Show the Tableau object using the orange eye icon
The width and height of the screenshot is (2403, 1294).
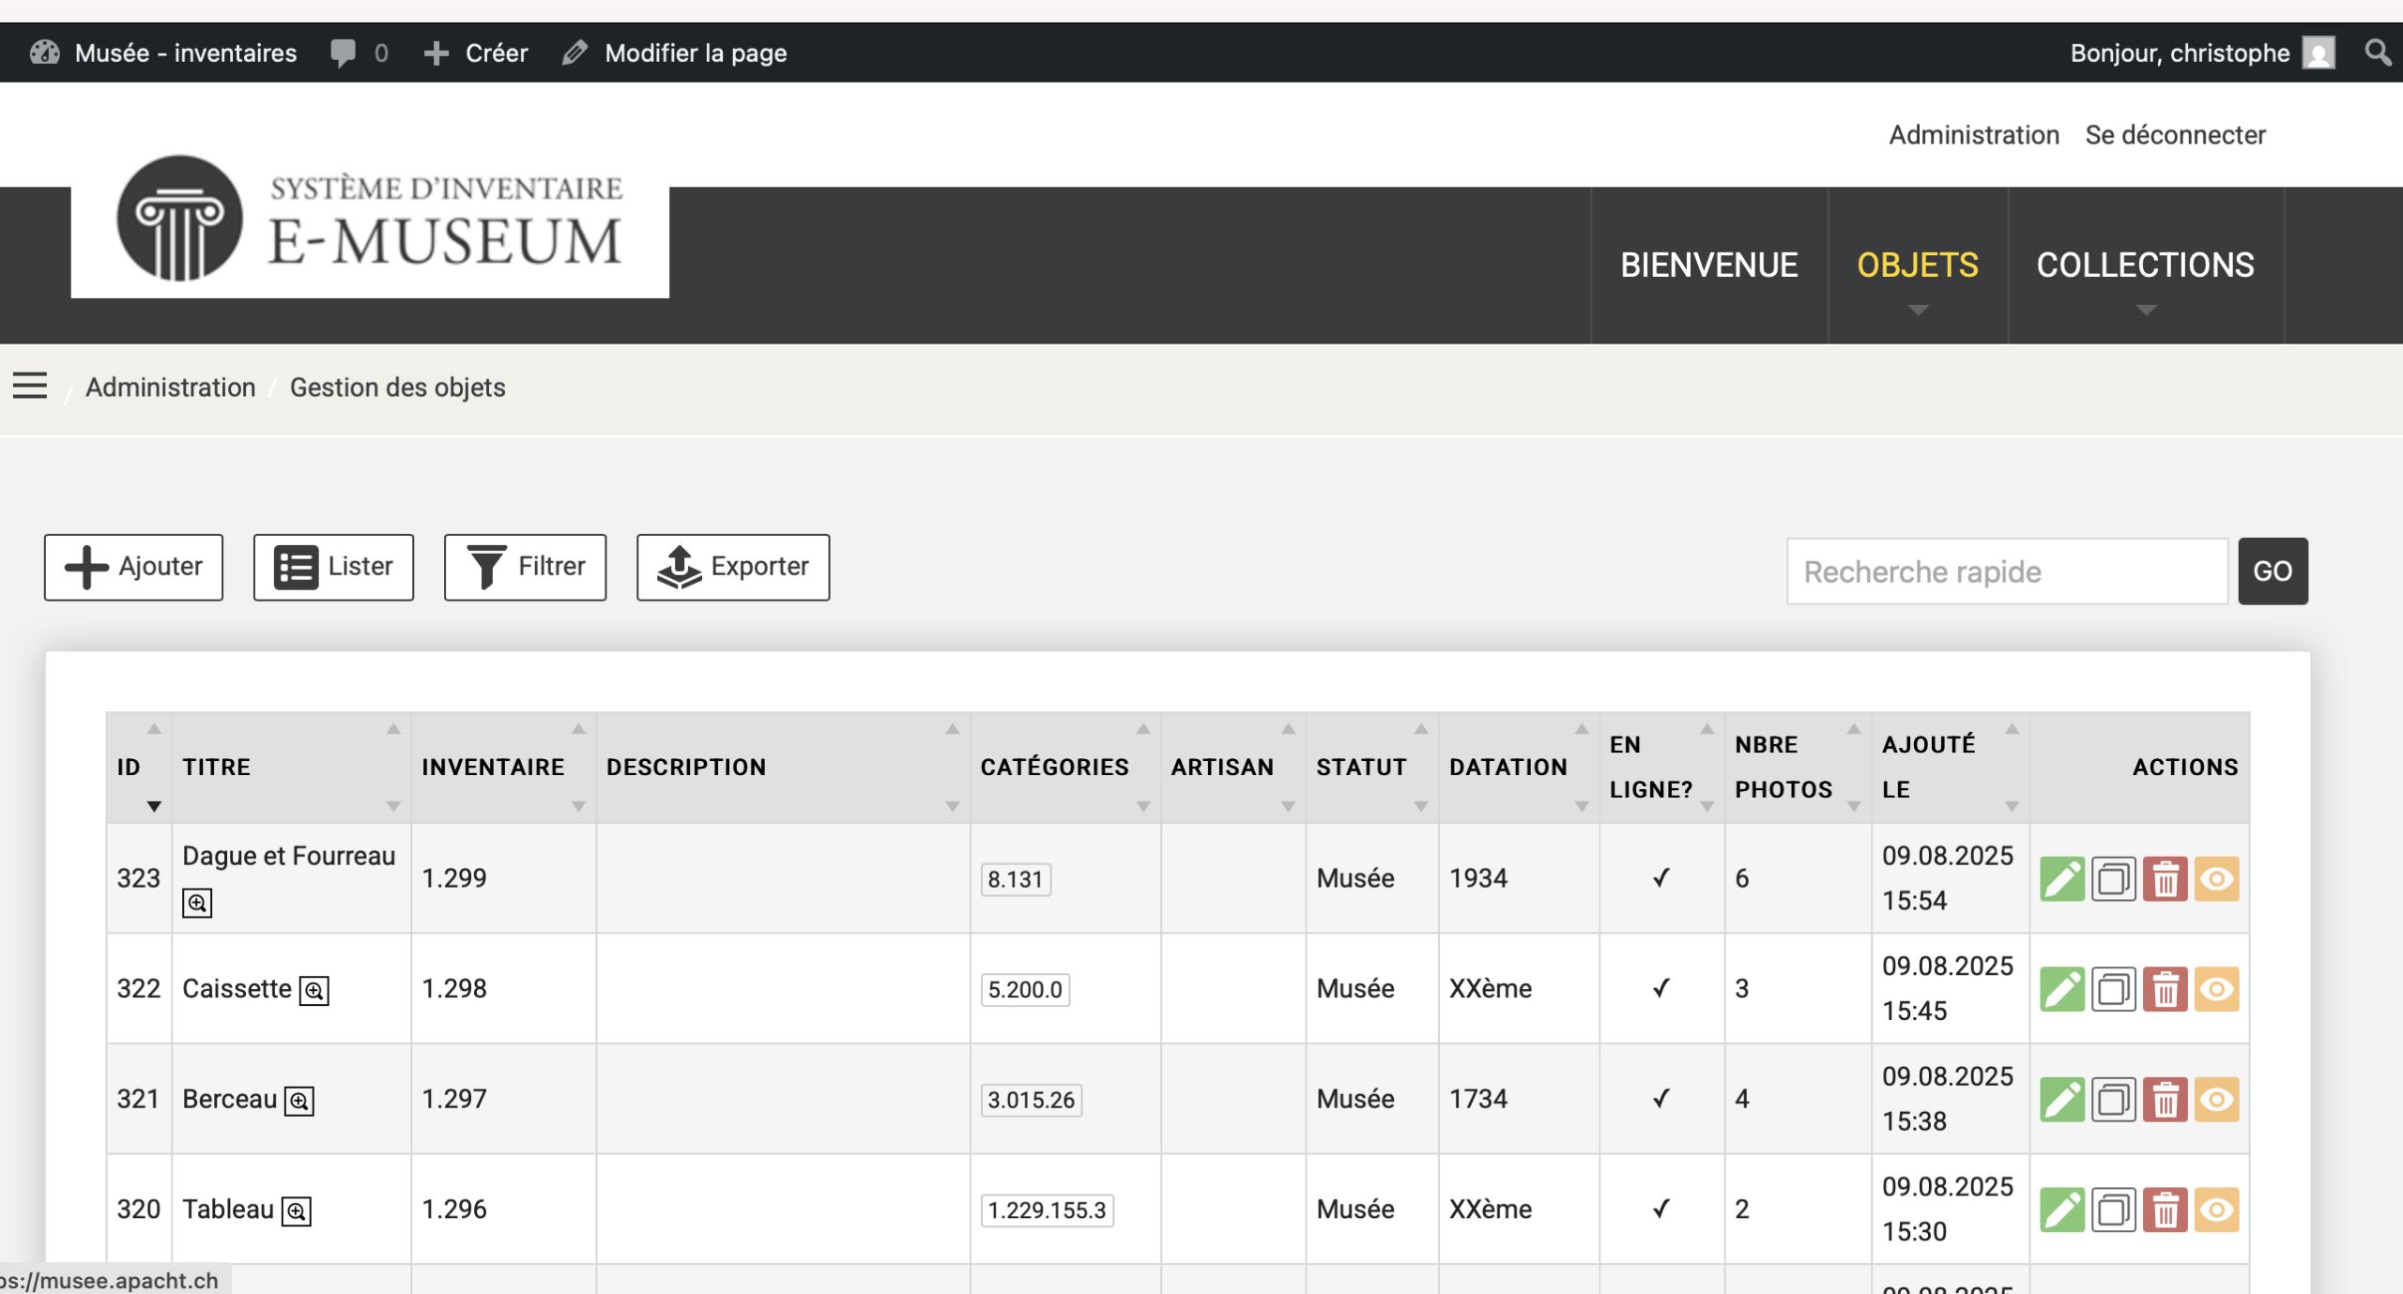[2216, 1210]
